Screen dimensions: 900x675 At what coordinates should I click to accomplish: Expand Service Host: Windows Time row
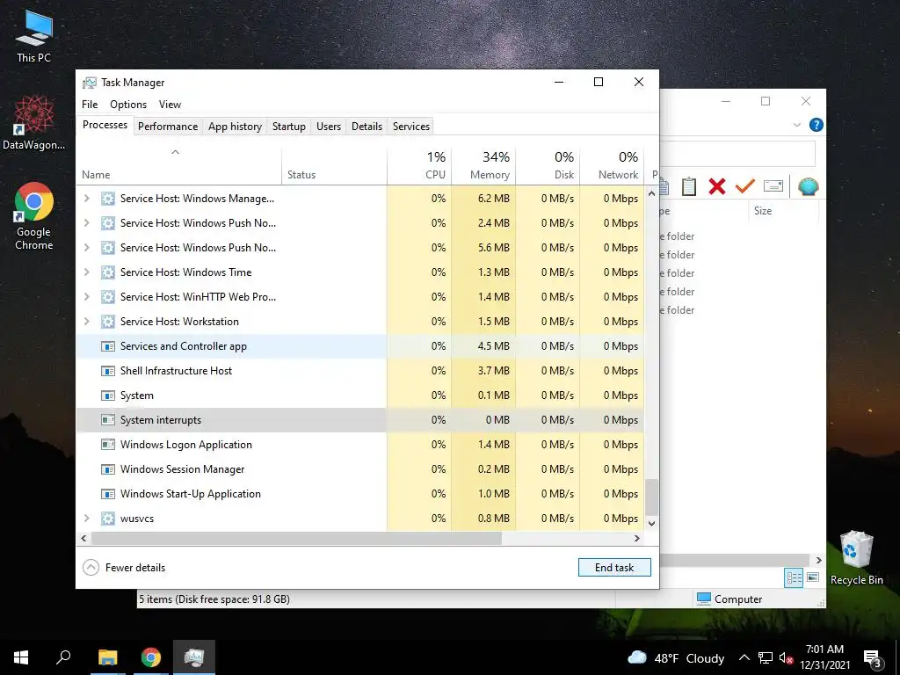[x=87, y=272]
